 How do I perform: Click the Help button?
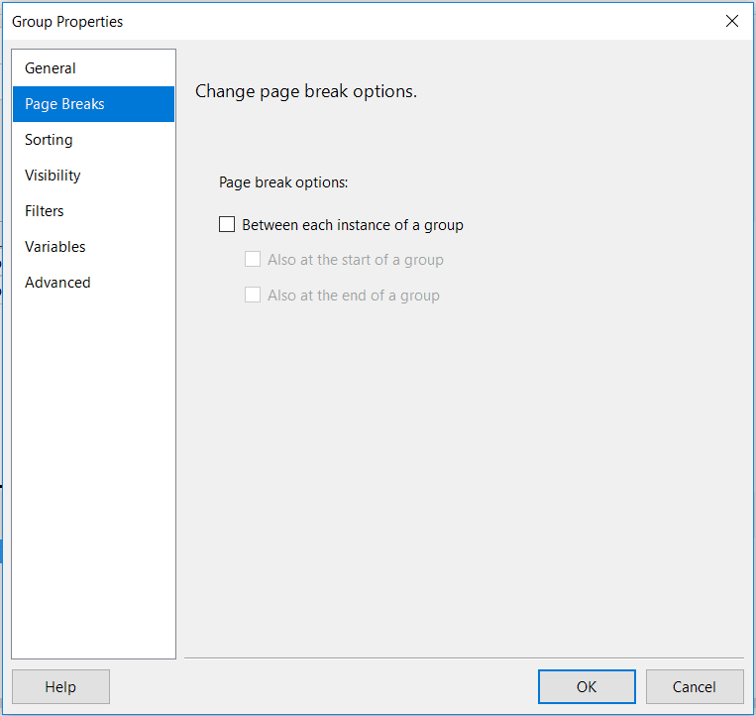tap(60, 686)
